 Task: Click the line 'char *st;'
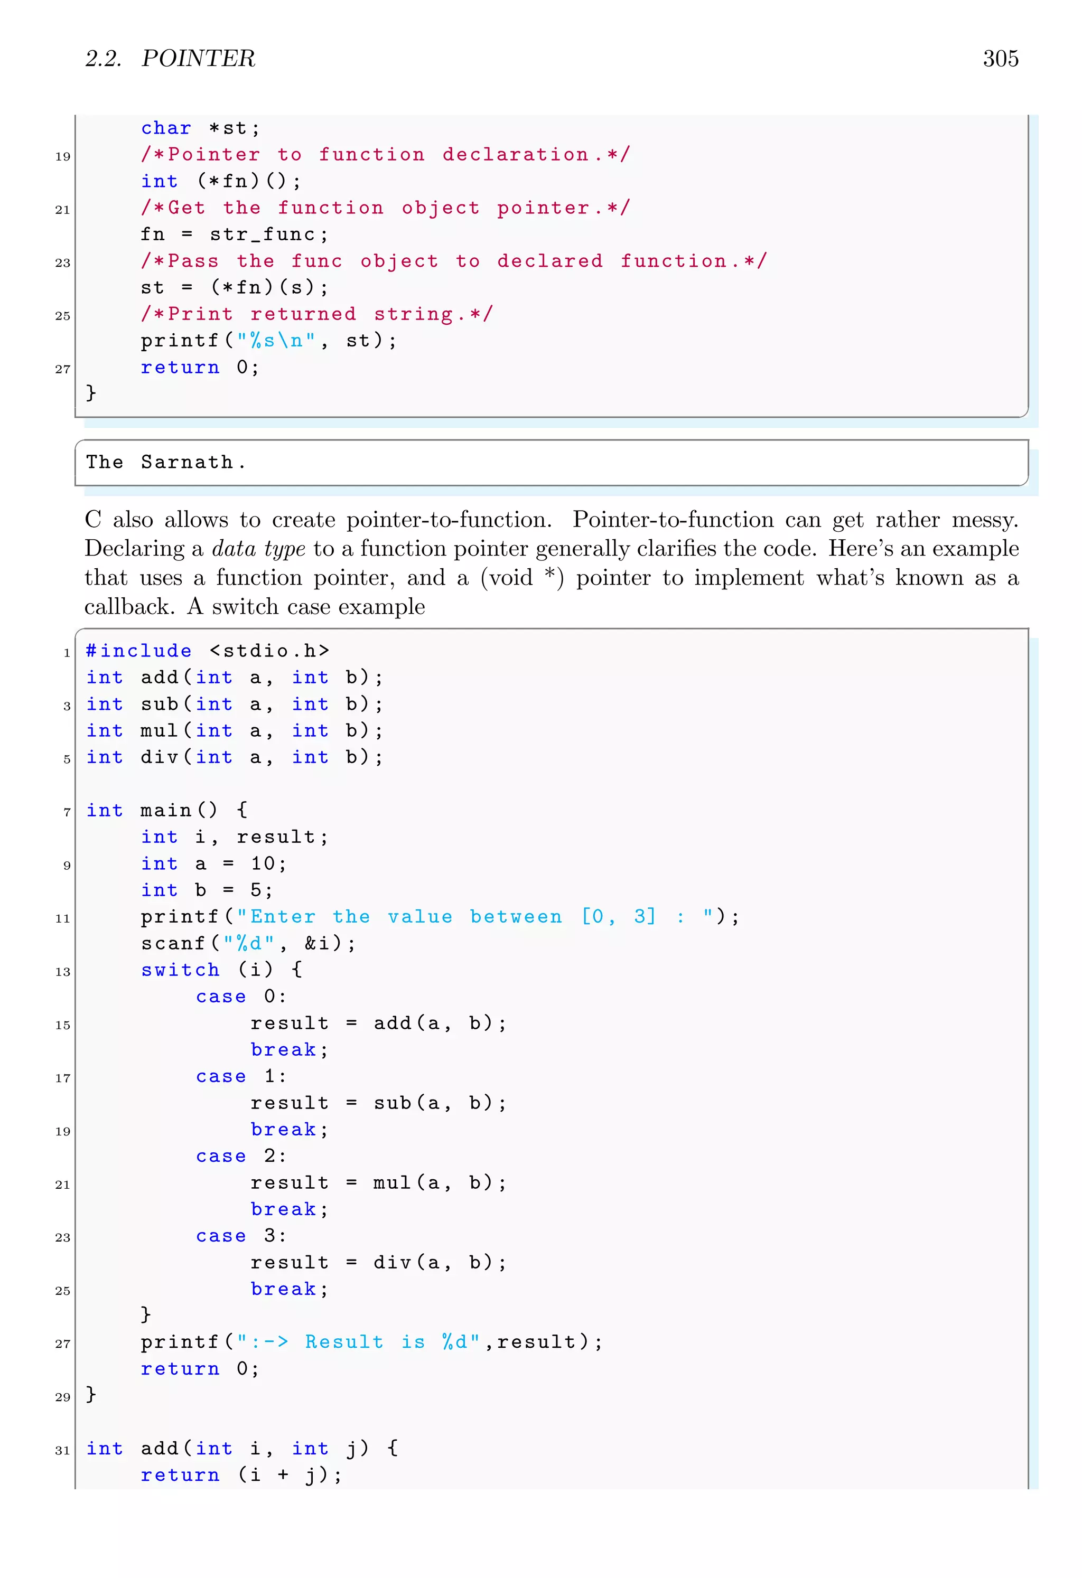(200, 128)
